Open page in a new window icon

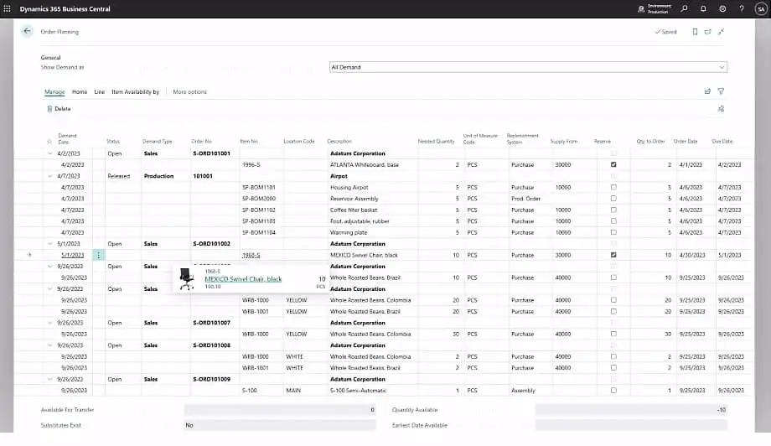click(707, 32)
